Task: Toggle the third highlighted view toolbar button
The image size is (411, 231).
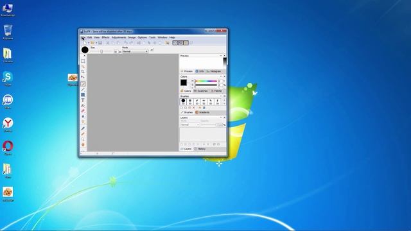Action: 186,43
